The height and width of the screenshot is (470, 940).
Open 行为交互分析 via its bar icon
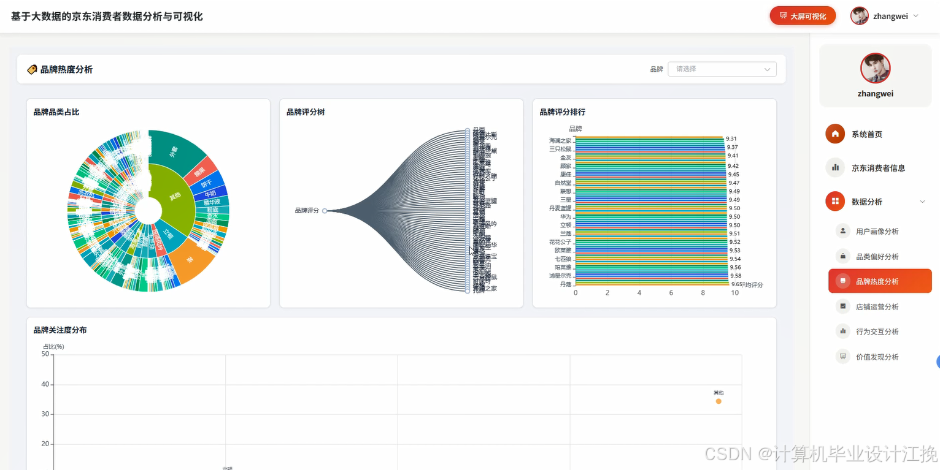843,332
